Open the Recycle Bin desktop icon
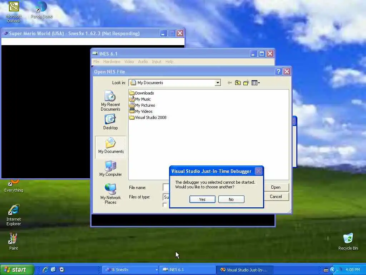This screenshot has height=275, width=366. point(348,241)
